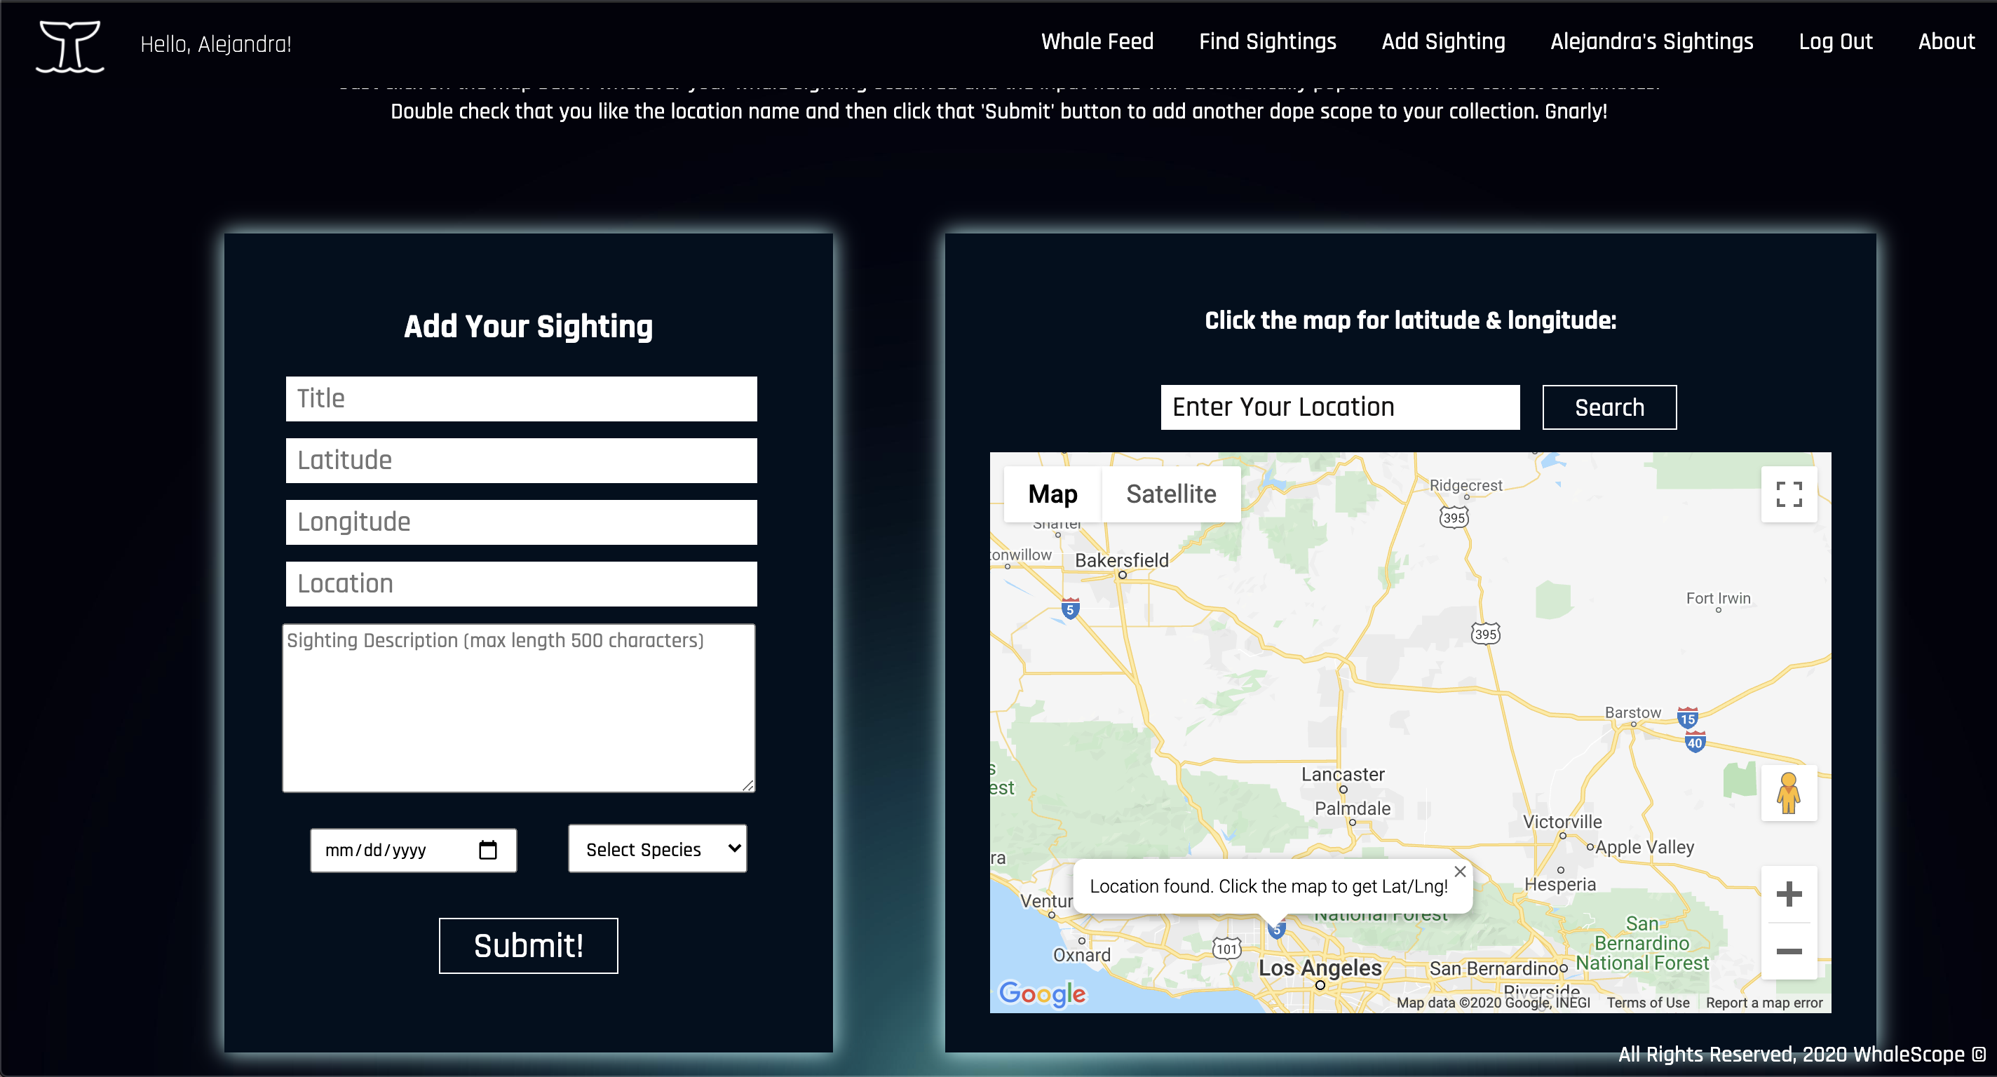Image resolution: width=1997 pixels, height=1077 pixels.
Task: Switch map to Satellite view
Action: [1172, 495]
